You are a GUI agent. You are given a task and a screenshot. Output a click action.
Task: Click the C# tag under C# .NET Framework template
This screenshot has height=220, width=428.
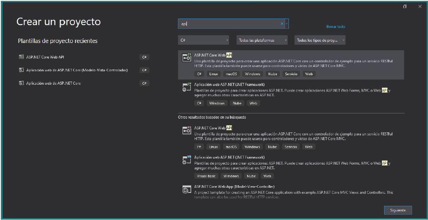pyautogui.click(x=199, y=103)
